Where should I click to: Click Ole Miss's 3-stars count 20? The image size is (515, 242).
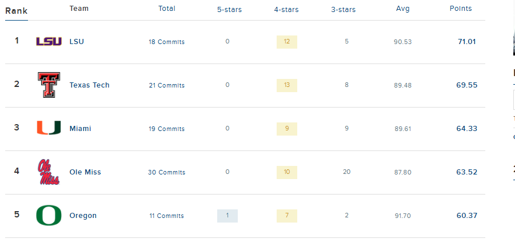(x=346, y=172)
